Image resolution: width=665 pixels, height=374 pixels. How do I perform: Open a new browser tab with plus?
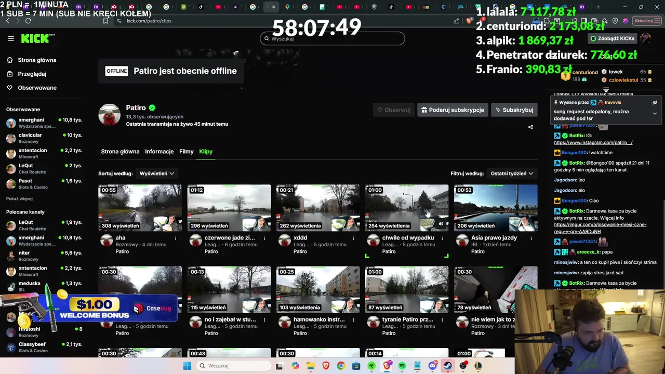598,7
